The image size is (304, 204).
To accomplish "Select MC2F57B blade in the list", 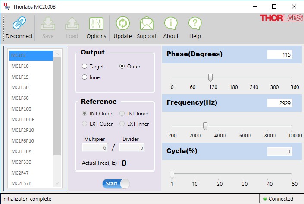I will pos(31,183).
